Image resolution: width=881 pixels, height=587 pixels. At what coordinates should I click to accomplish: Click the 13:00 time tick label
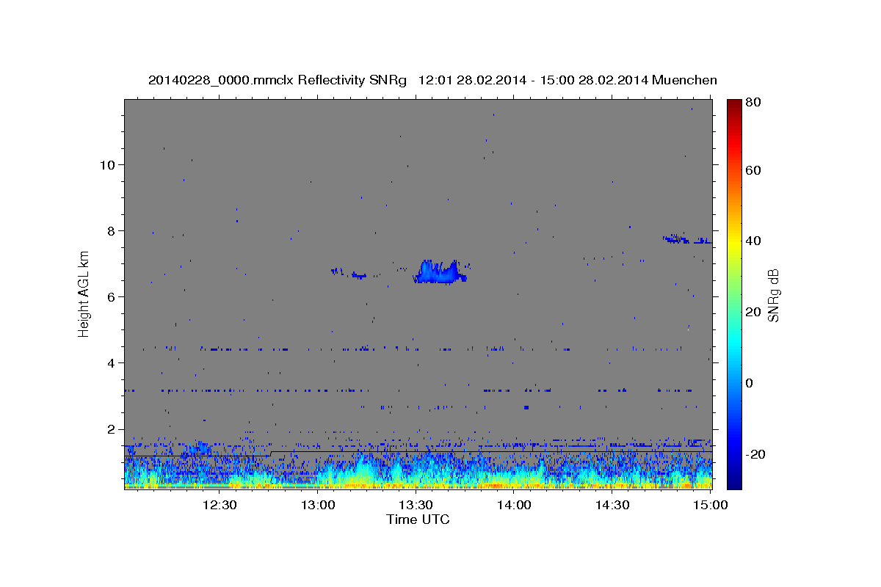click(319, 505)
